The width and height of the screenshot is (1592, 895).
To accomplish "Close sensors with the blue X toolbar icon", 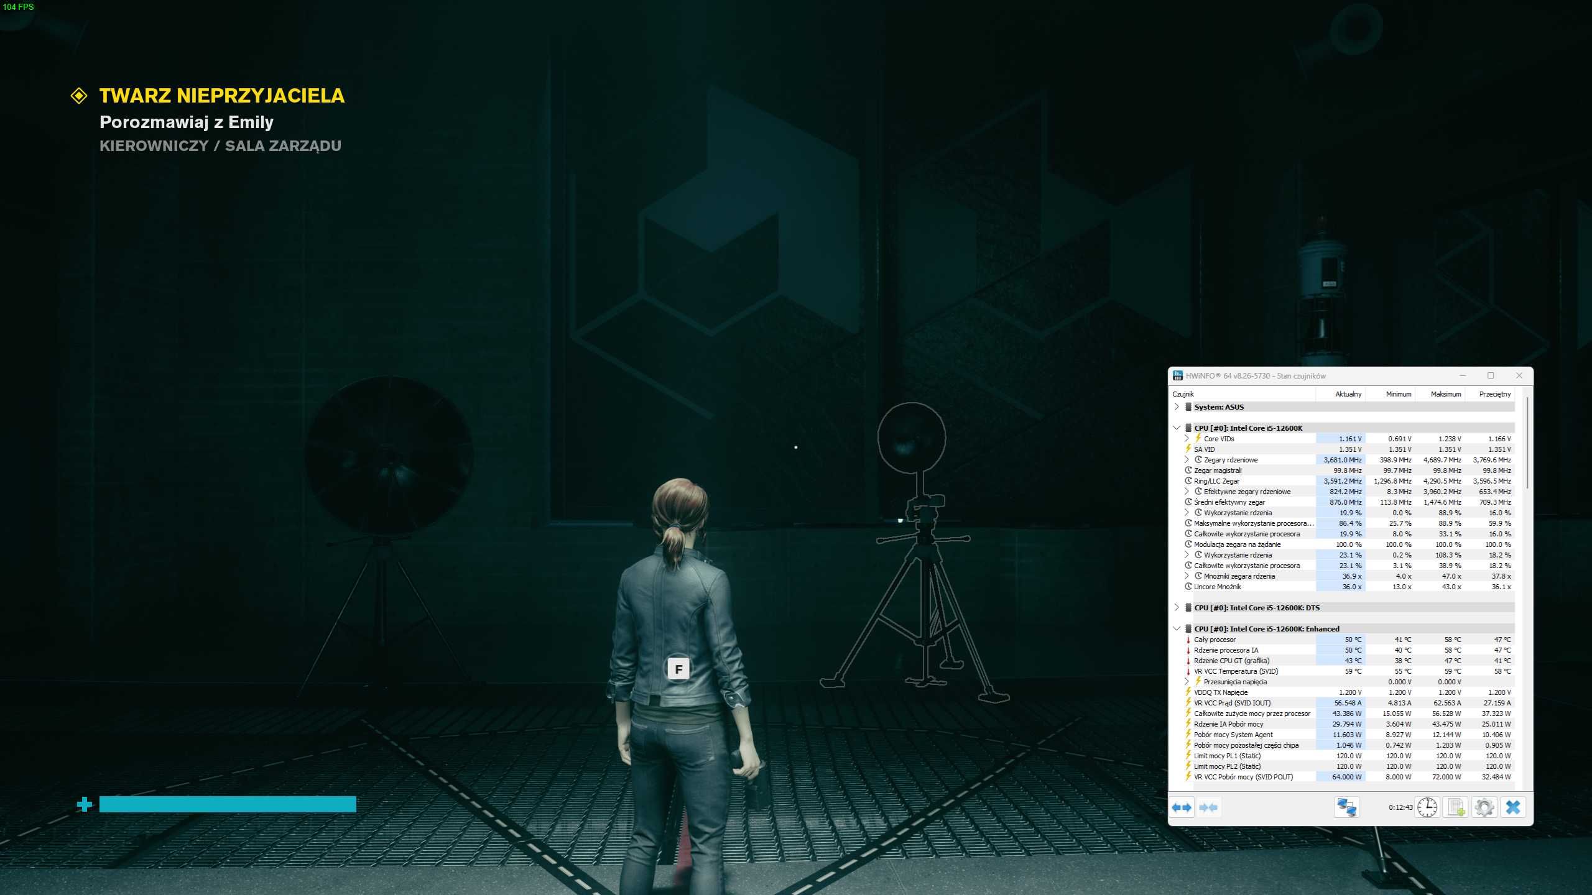I will 1513,807.
